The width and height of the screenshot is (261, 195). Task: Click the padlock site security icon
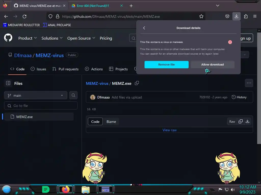pos(58,17)
